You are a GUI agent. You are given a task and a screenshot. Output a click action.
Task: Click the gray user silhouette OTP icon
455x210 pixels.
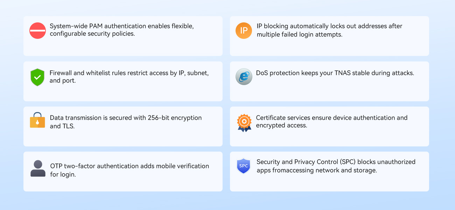[38, 168]
